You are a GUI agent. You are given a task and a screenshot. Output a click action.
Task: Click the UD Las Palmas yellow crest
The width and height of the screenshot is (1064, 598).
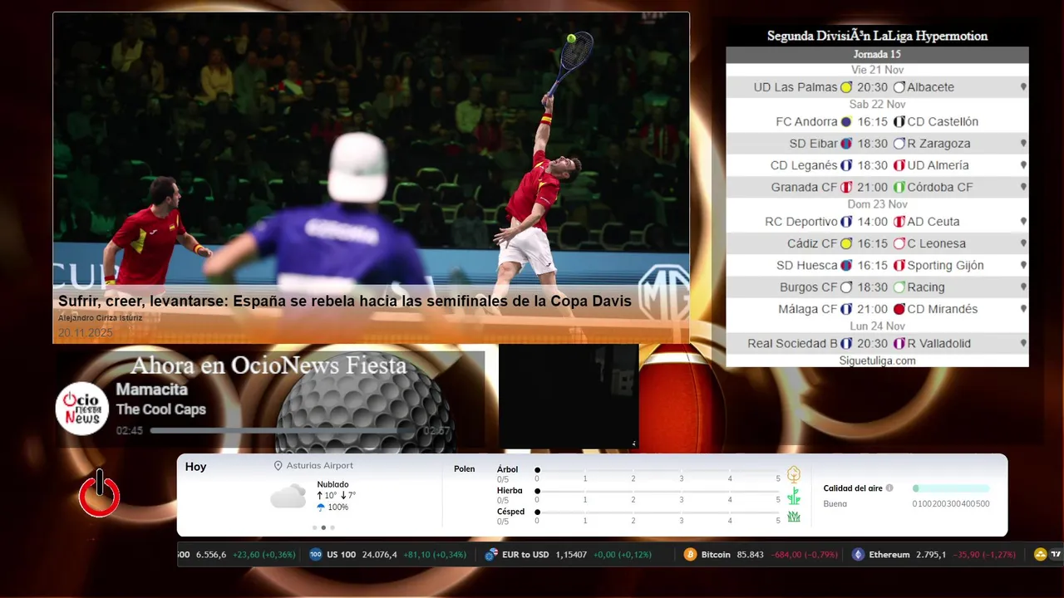(x=846, y=87)
